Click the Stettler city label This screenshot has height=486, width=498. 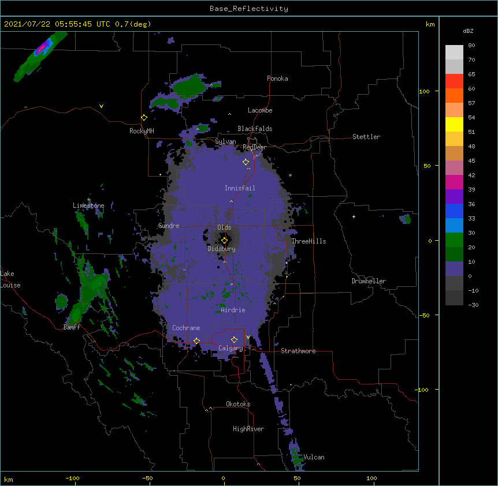[366, 137]
